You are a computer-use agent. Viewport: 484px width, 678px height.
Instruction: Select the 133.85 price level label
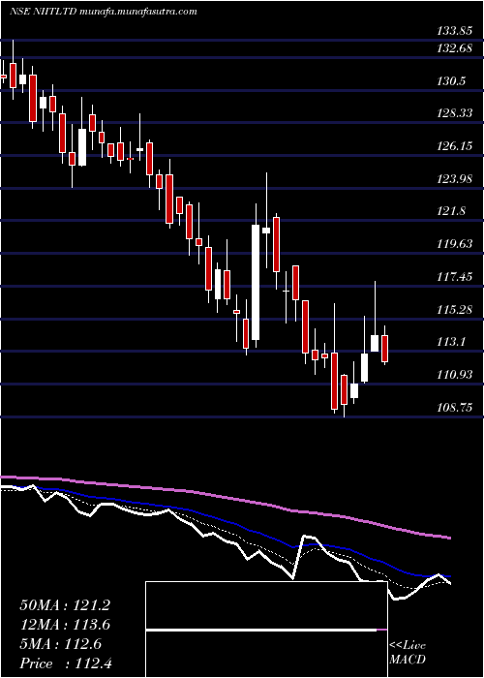(x=453, y=31)
